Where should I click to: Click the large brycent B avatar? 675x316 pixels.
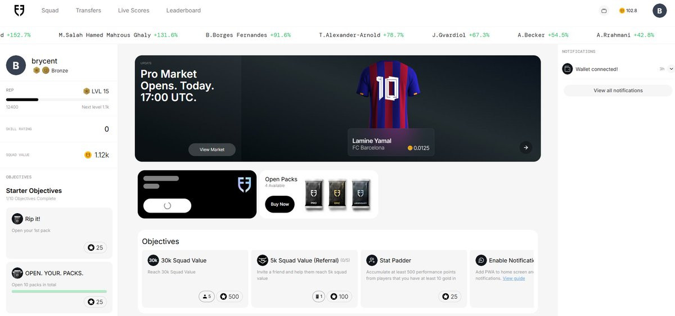click(16, 65)
